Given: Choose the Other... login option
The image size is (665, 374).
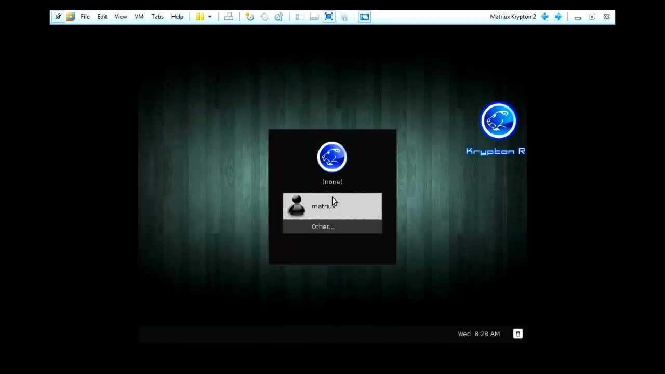Looking at the screenshot, I should pos(332,226).
